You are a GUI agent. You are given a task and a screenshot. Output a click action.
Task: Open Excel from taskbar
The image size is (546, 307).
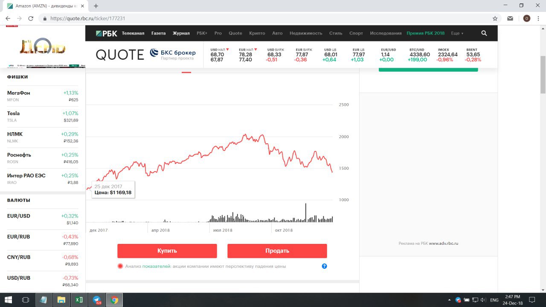tap(79, 300)
